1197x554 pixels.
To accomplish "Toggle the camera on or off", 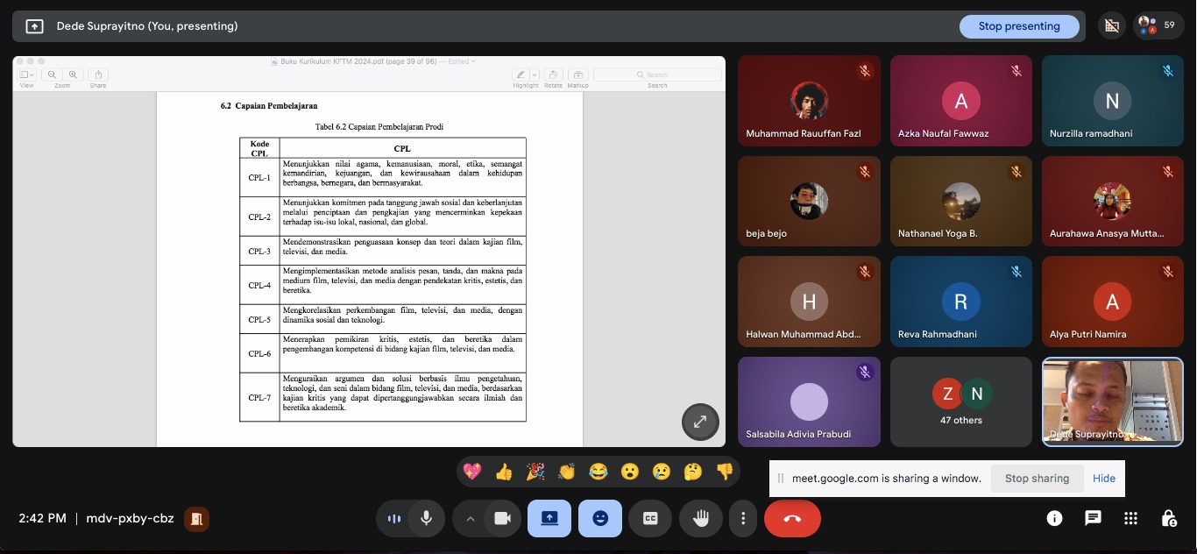I will 502,518.
